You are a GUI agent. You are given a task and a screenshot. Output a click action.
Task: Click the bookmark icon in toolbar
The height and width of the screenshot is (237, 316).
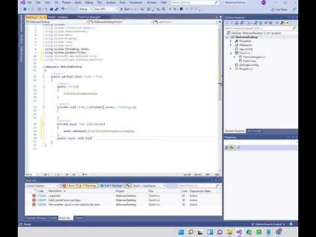[181, 9]
